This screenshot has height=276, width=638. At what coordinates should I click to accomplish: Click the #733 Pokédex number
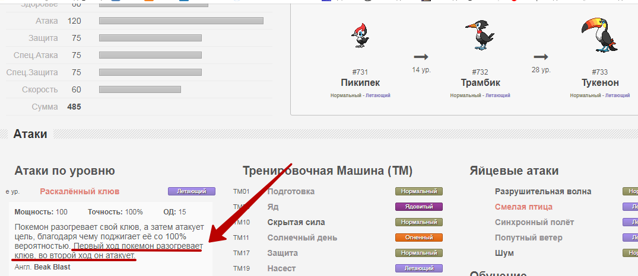coord(600,72)
